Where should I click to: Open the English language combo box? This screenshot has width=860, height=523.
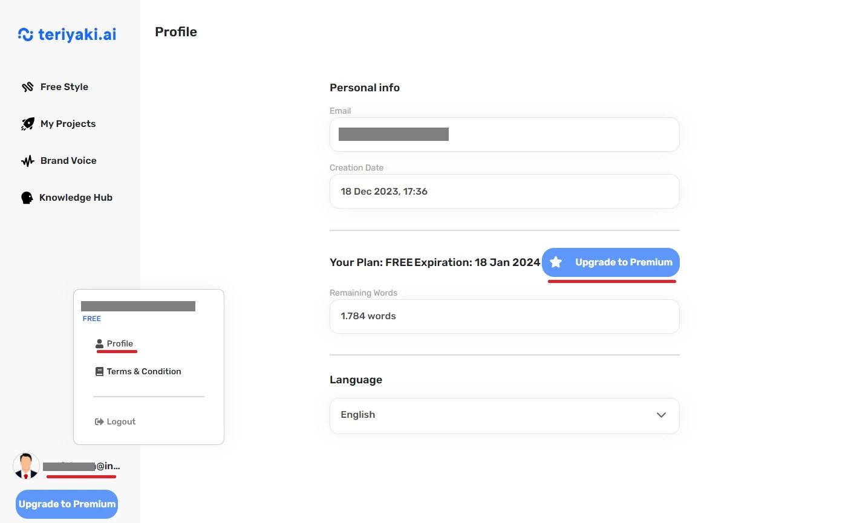click(504, 415)
